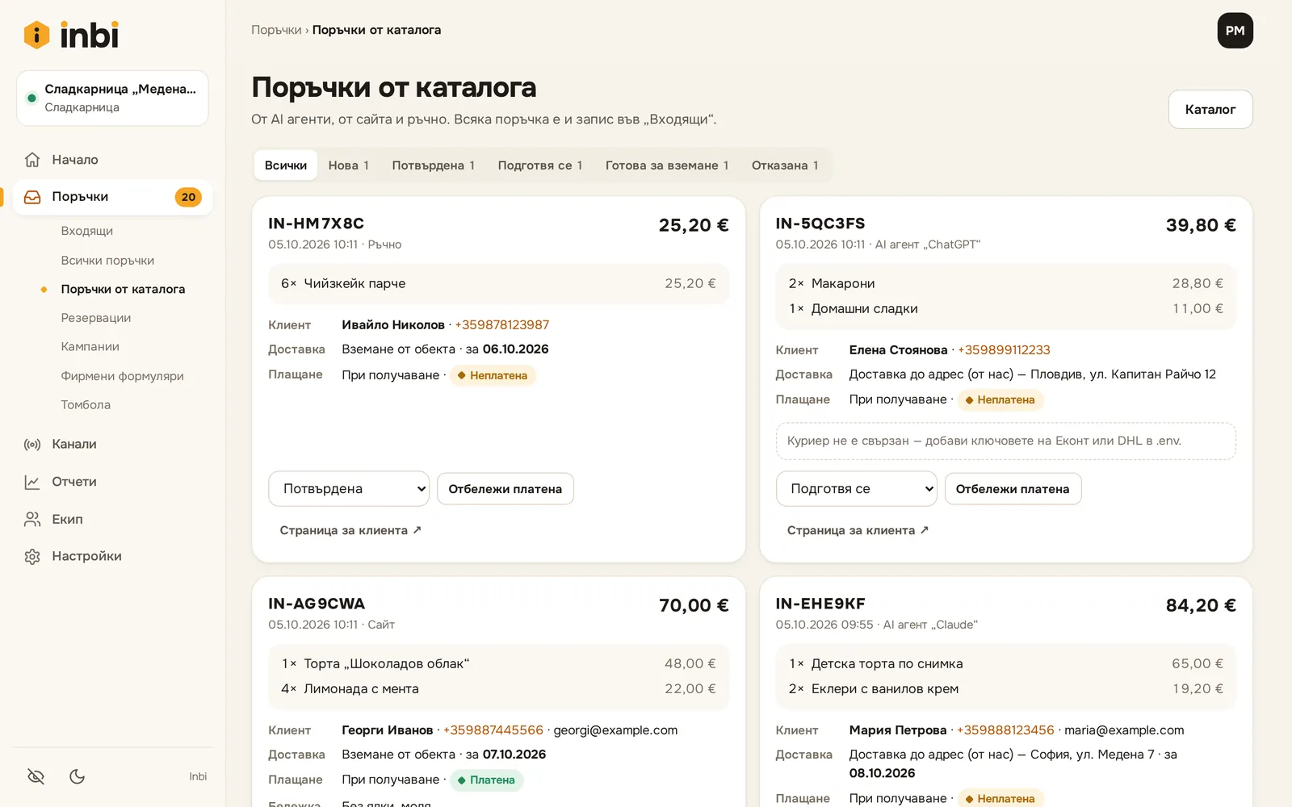Open Всички поръчки submenu item

(x=107, y=261)
